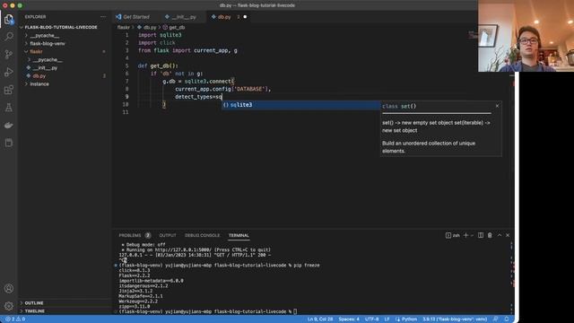Expand the flask-blog-venv folder

[x=48, y=44]
